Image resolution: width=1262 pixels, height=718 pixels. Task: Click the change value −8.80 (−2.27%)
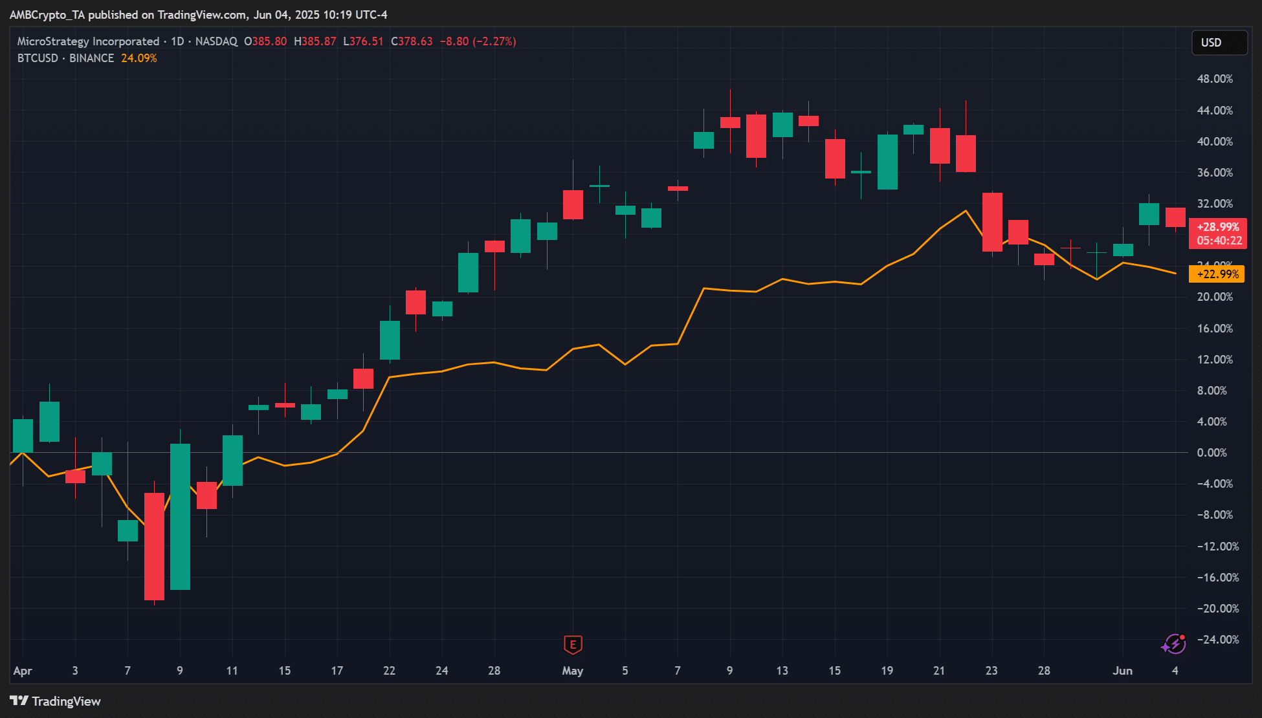[478, 41]
